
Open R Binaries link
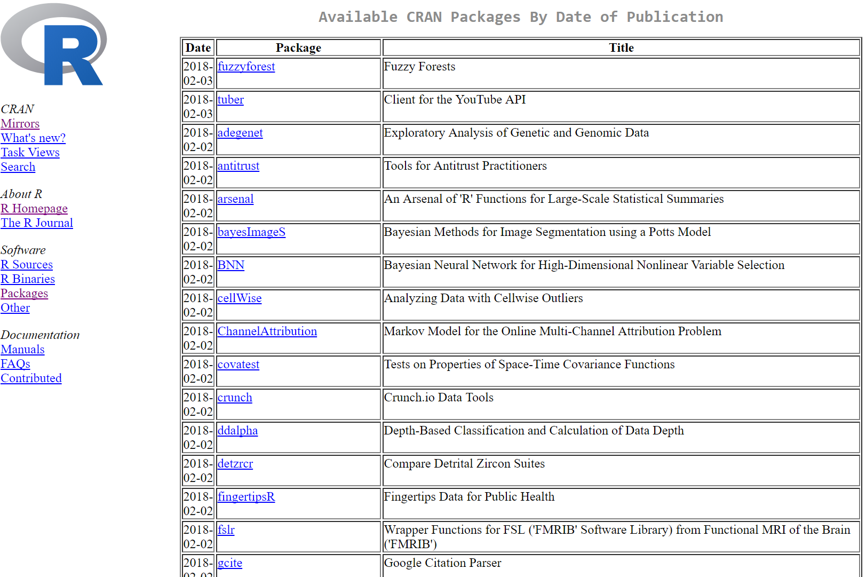(28, 279)
